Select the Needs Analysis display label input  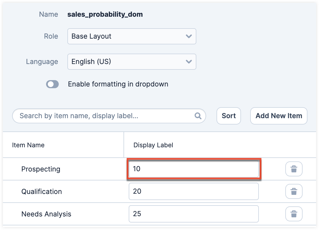coord(193,214)
